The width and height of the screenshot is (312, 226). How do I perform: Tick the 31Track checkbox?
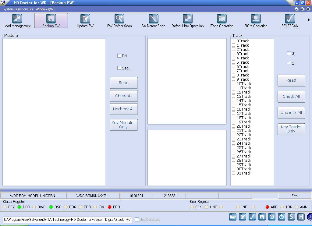[x=234, y=173]
